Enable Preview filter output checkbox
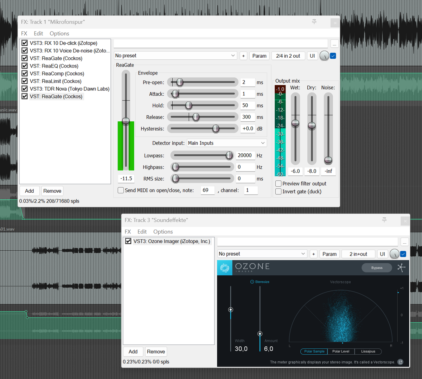Screen dimensions: 422x379 coord(278,184)
